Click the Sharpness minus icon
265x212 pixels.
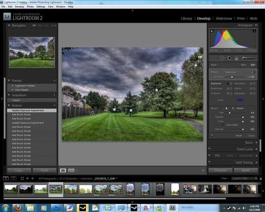[x=251, y=93]
